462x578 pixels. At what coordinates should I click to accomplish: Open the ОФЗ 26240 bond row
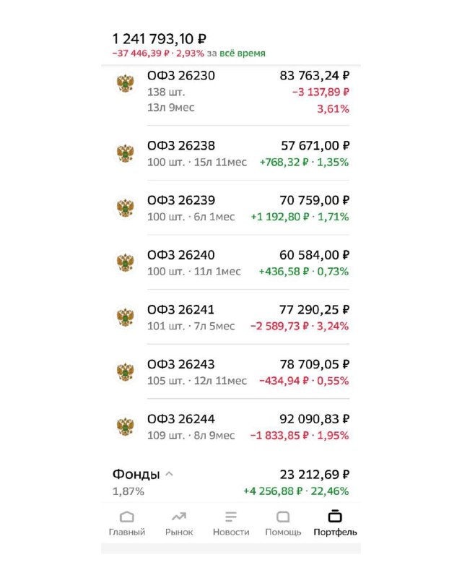pos(231,262)
